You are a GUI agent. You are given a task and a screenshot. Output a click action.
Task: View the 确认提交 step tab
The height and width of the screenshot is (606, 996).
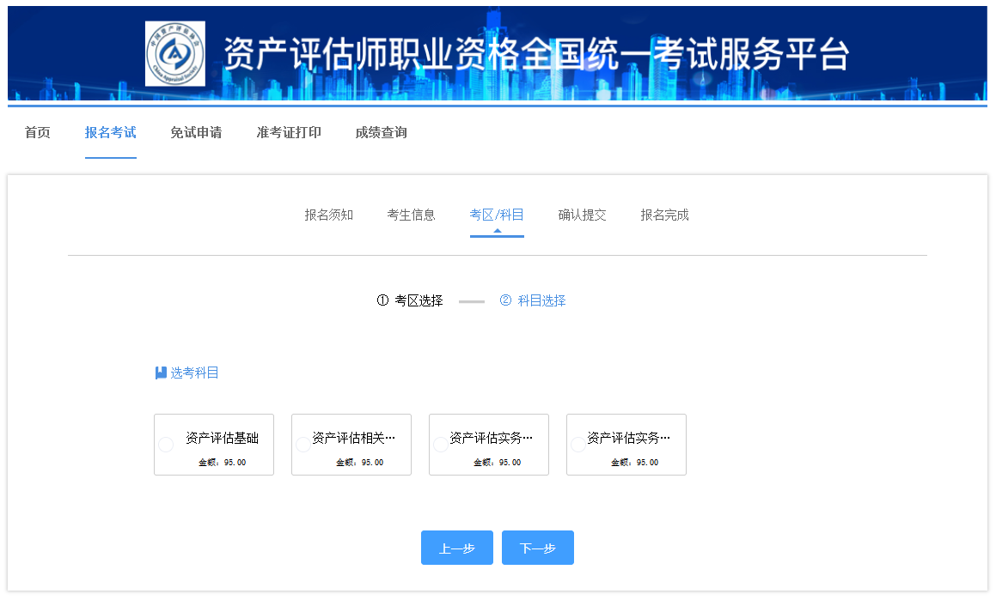point(582,215)
